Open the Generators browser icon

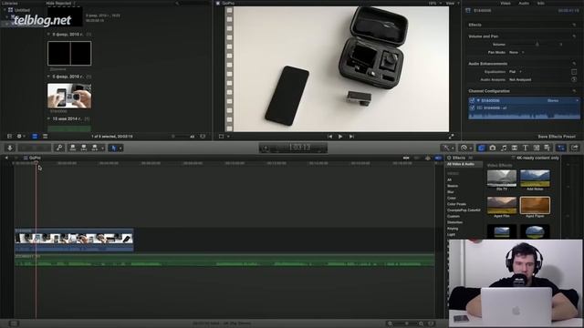coord(537,148)
